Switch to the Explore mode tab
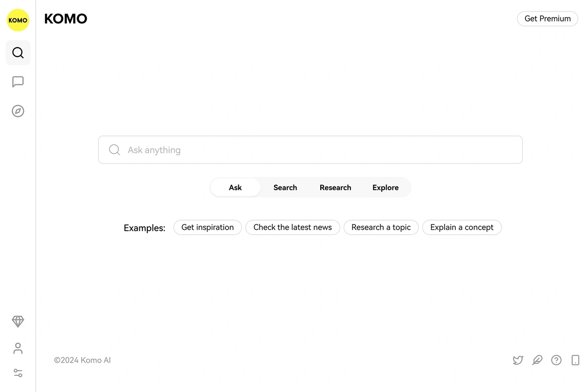585x392 pixels. (x=386, y=187)
